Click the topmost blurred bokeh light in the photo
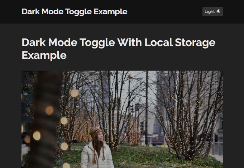The height and width of the screenshot is (168, 244). [x=75, y=93]
